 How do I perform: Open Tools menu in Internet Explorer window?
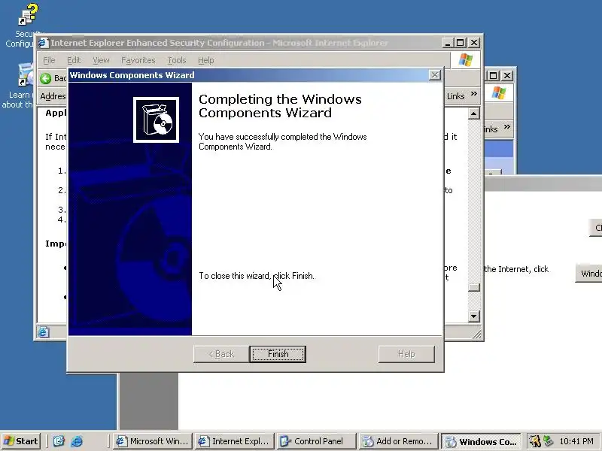pyautogui.click(x=177, y=60)
